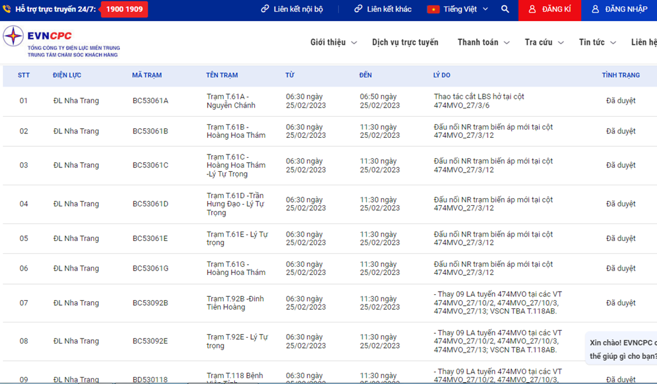The height and width of the screenshot is (384, 657).
Task: Call the 1900 1909 hotline button
Action: 124,10
